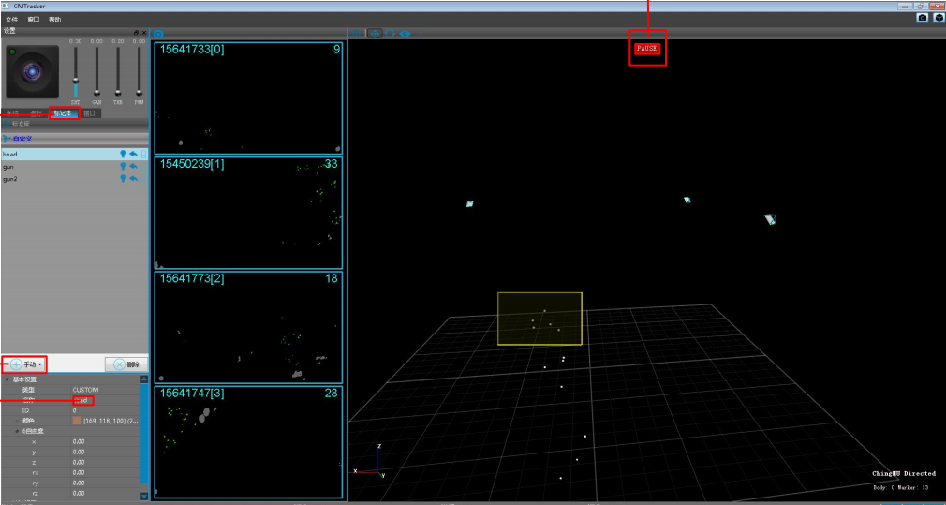Select the gun2 rigid body row
This screenshot has height=505, width=946.
(x=74, y=179)
